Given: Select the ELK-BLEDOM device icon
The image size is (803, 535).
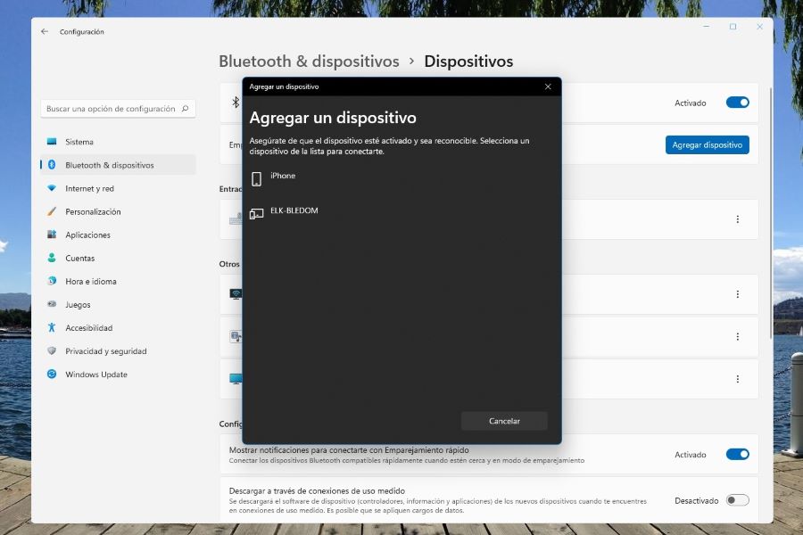Looking at the screenshot, I should click(259, 212).
